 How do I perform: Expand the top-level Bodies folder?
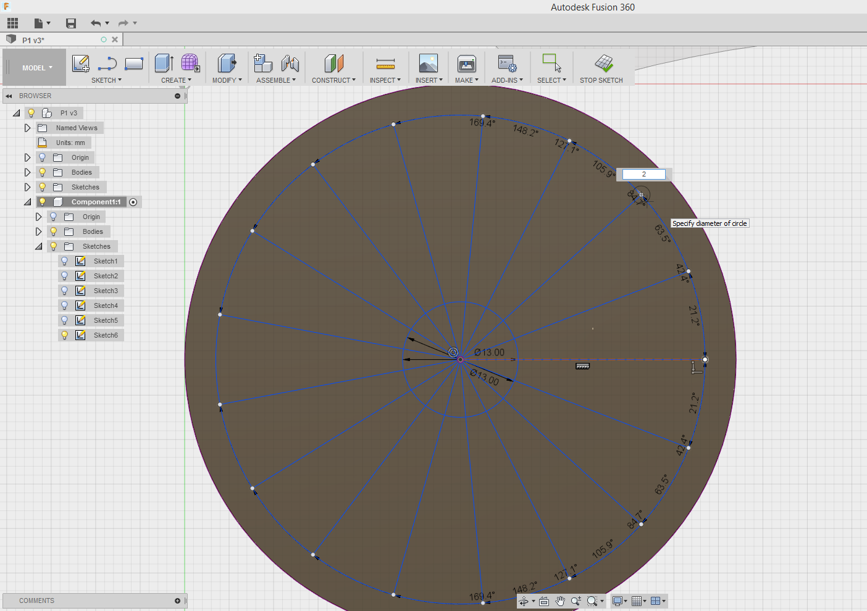coord(27,172)
